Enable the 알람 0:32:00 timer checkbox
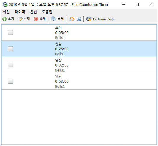The height and width of the screenshot is (146, 158). tap(10, 65)
